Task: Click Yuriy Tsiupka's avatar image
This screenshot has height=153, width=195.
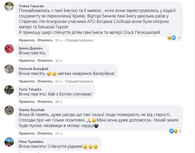Action: pyautogui.click(x=9, y=90)
